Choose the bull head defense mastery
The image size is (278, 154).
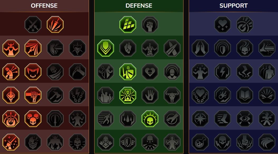click(172, 95)
